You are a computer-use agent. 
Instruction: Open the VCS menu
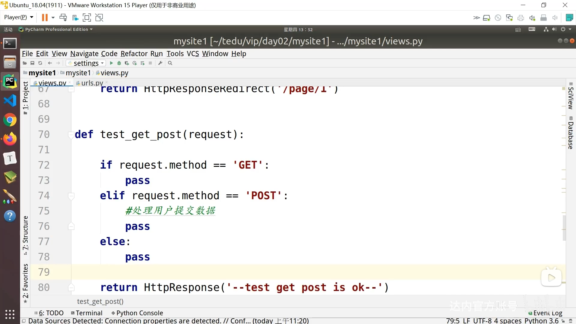click(193, 54)
